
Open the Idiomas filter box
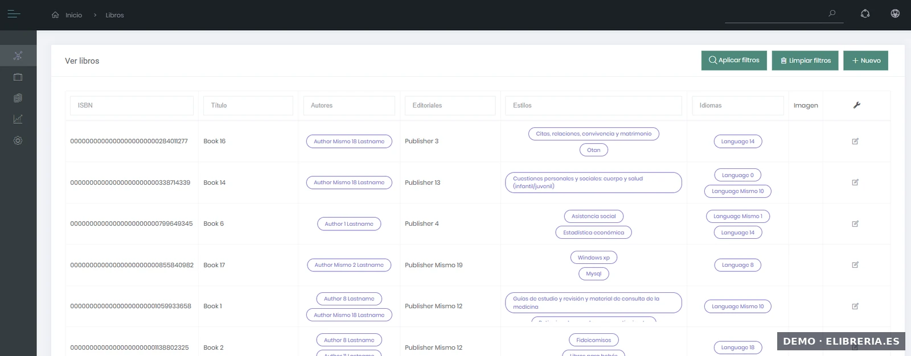tap(738, 105)
